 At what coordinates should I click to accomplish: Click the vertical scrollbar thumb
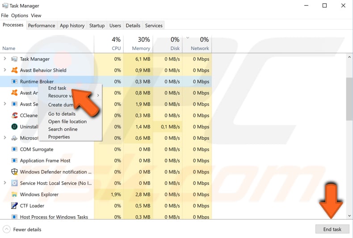(x=349, y=99)
